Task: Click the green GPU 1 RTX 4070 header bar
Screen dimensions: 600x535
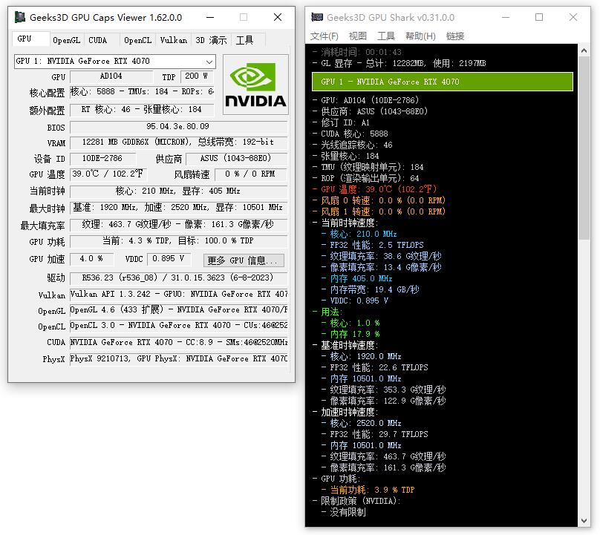Action: click(x=443, y=82)
